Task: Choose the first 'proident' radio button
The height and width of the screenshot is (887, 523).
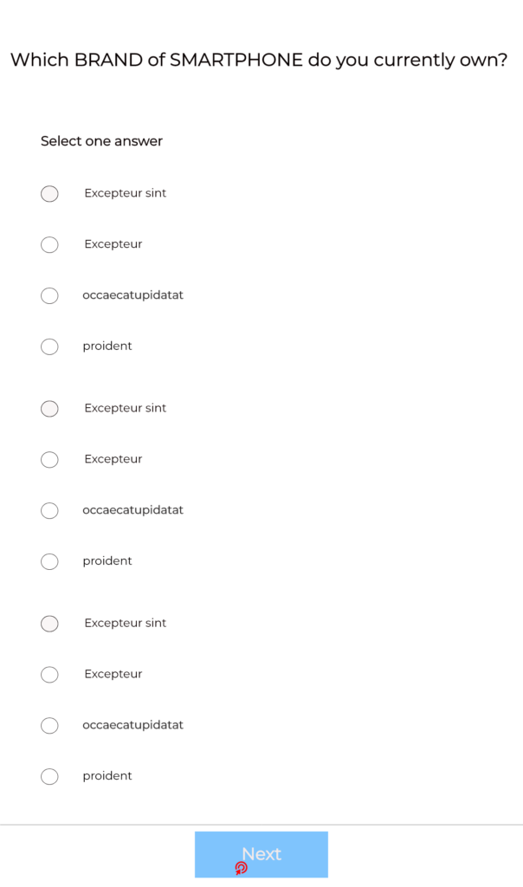Action: click(49, 346)
